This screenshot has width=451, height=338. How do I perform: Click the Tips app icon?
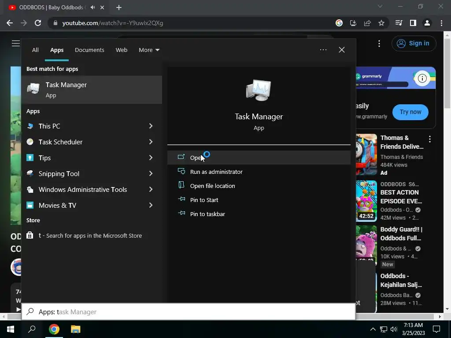tap(30, 158)
